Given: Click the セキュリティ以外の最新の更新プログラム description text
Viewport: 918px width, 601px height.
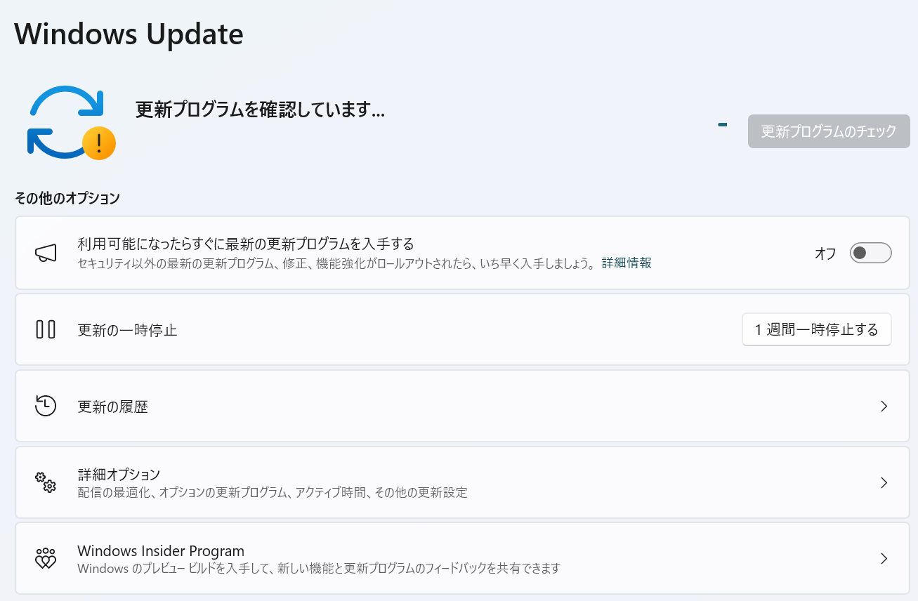Looking at the screenshot, I should (x=336, y=263).
